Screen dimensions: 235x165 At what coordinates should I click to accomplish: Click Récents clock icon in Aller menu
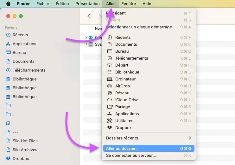(110, 38)
